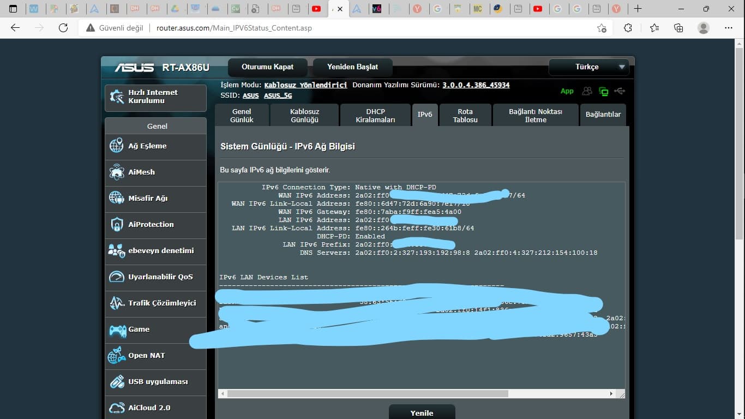
Task: Reload the page with browser refresh
Action: coord(63,28)
